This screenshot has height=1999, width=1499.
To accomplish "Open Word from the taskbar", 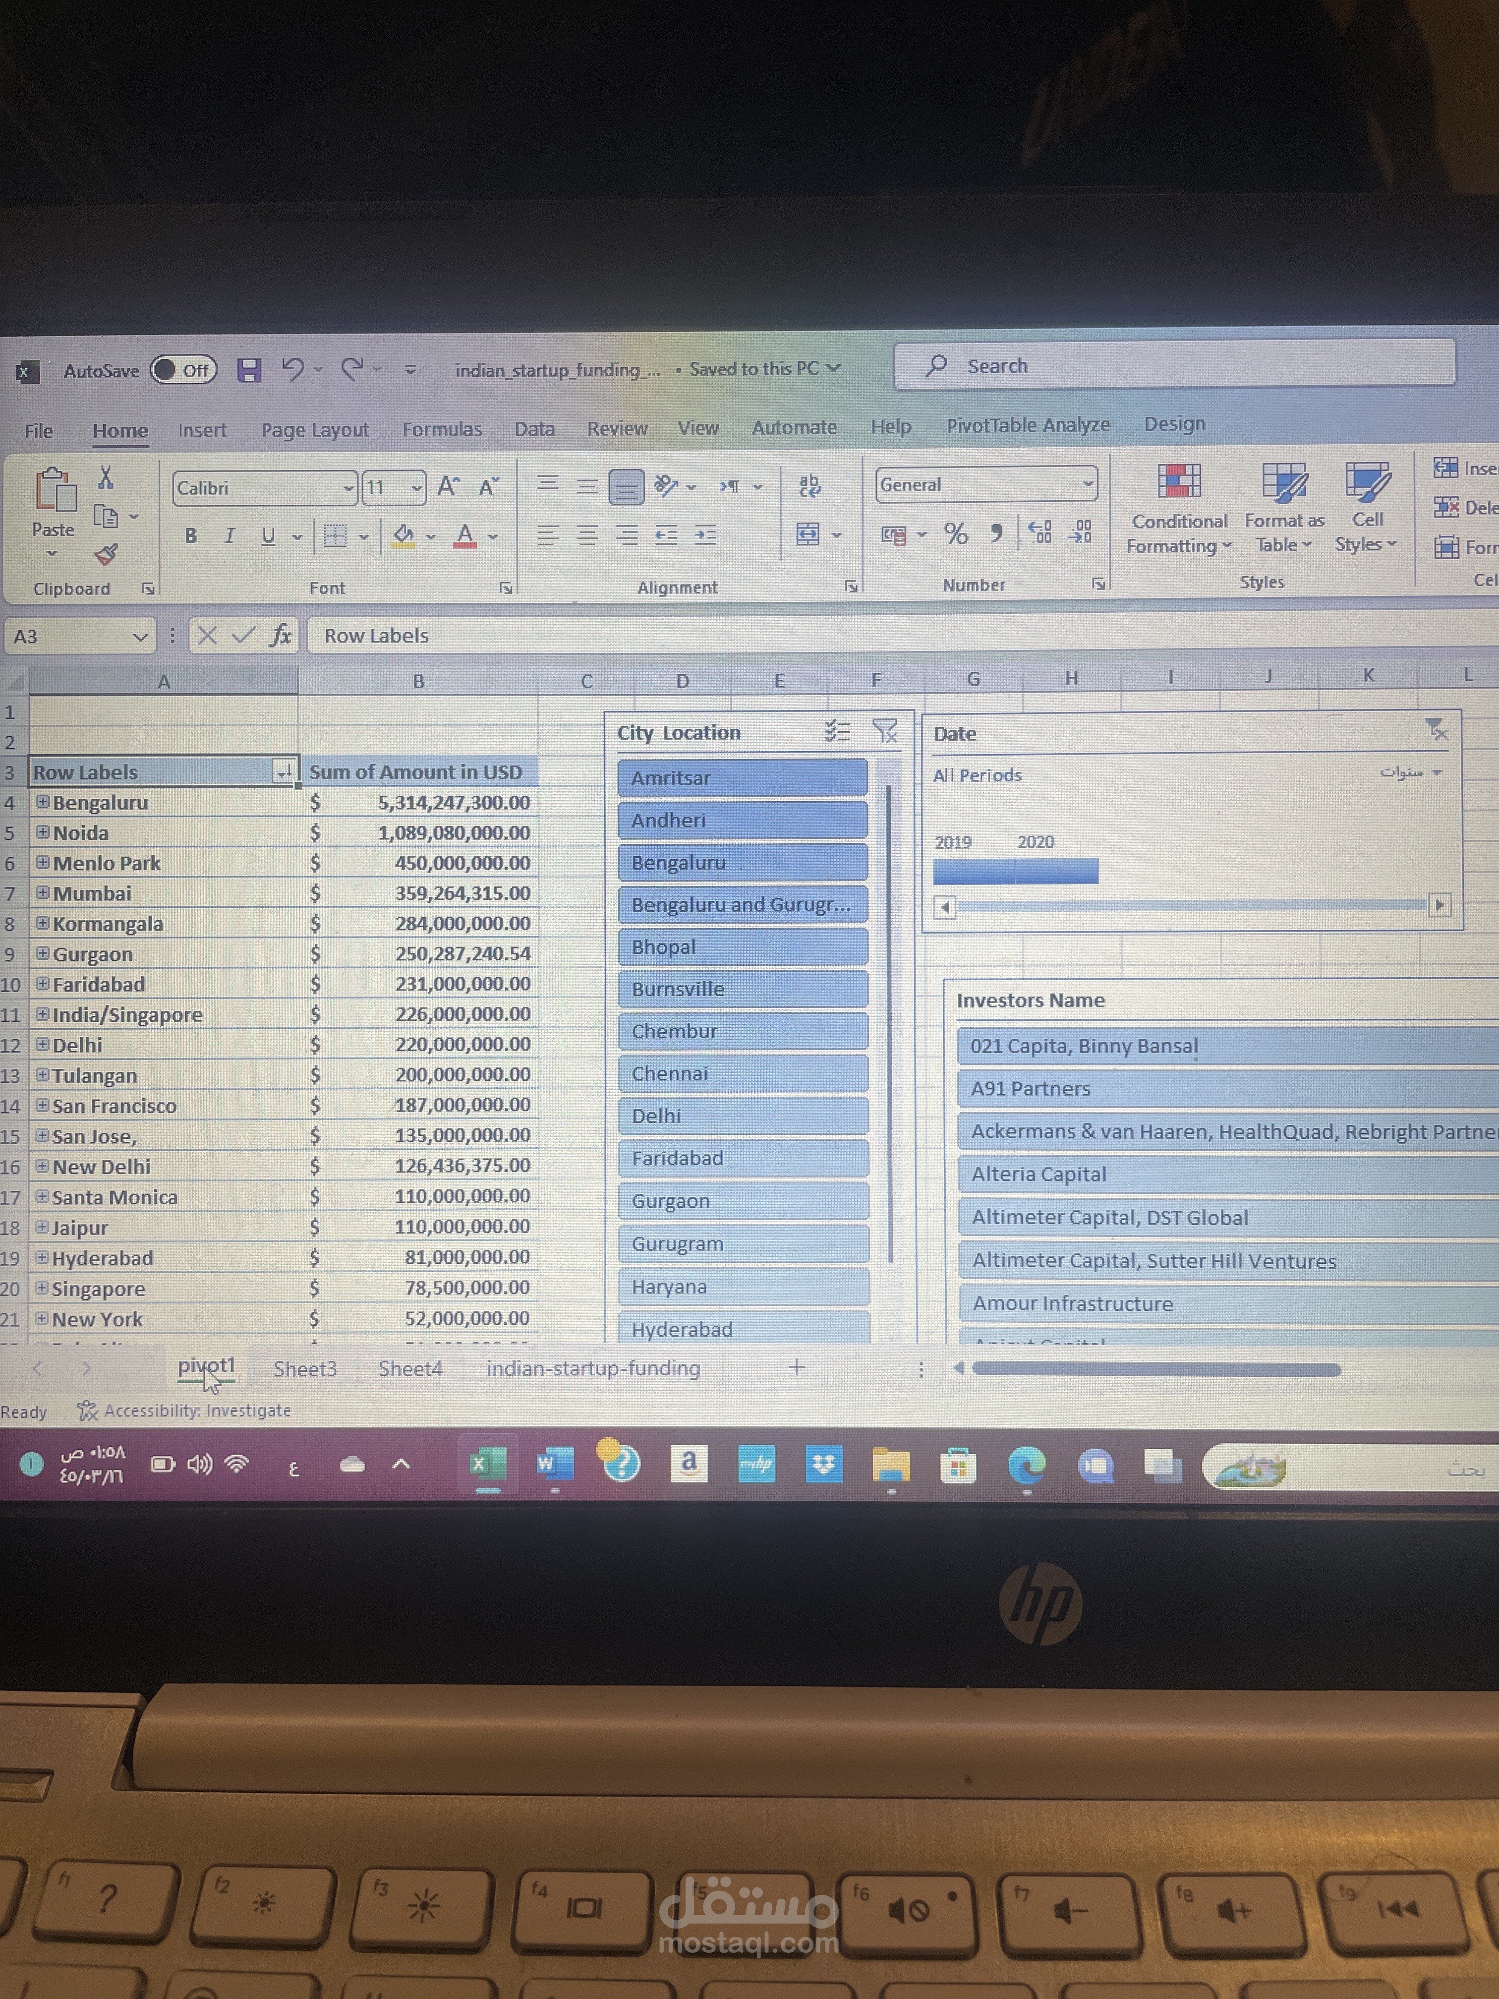I will point(555,1464).
